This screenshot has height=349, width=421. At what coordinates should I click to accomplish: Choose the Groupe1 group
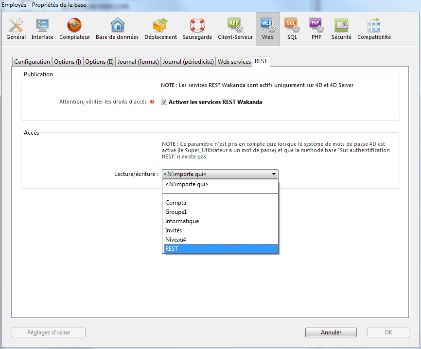(221, 212)
